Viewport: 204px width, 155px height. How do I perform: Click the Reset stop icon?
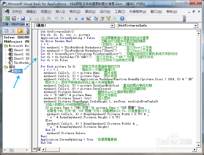pyautogui.click(x=82, y=19)
